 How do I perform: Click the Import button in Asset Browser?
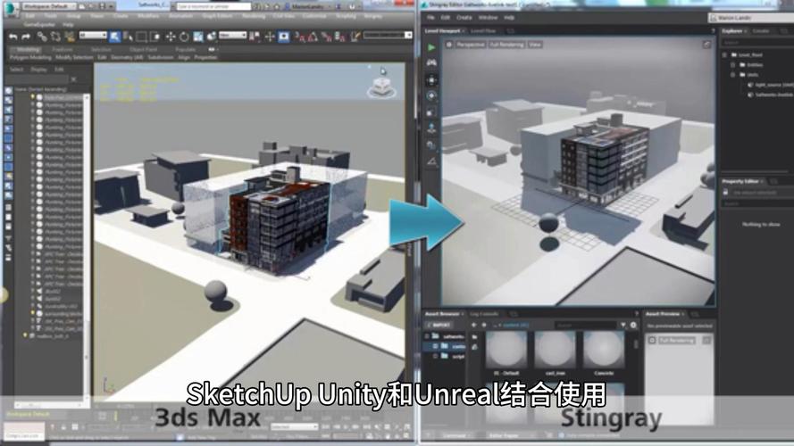[439, 326]
